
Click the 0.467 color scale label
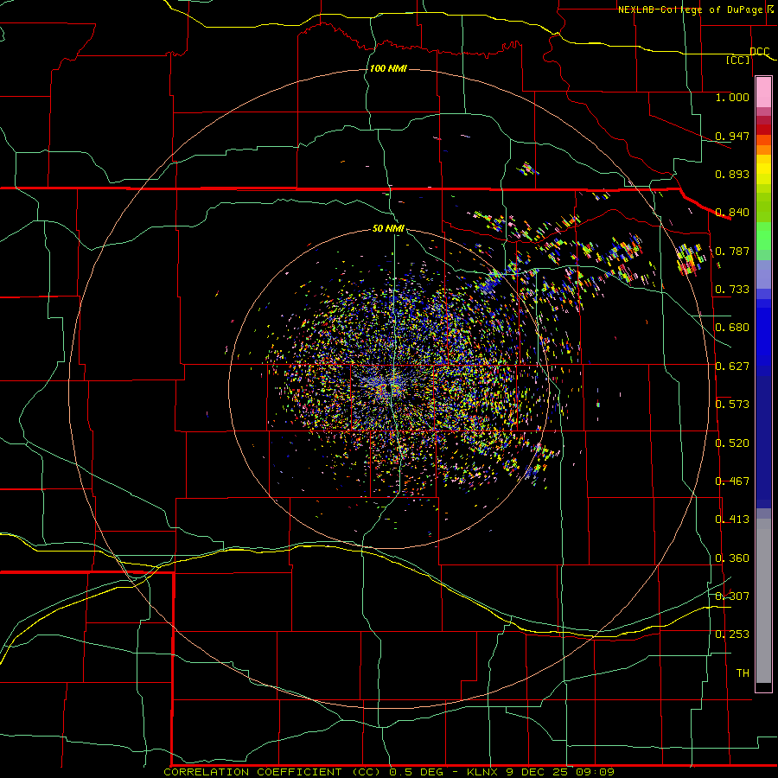[x=732, y=481]
